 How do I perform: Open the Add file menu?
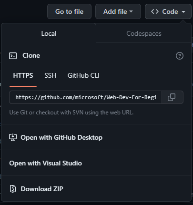tap(118, 11)
